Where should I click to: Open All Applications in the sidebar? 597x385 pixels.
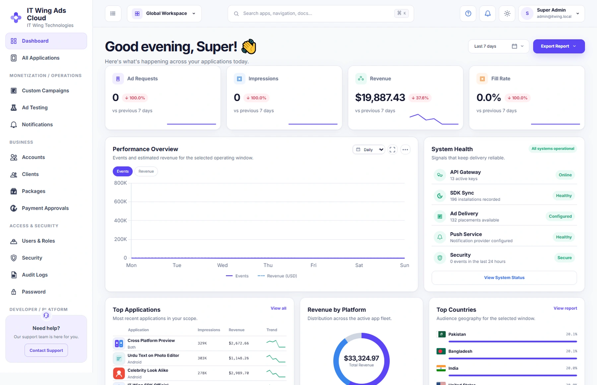click(46, 58)
